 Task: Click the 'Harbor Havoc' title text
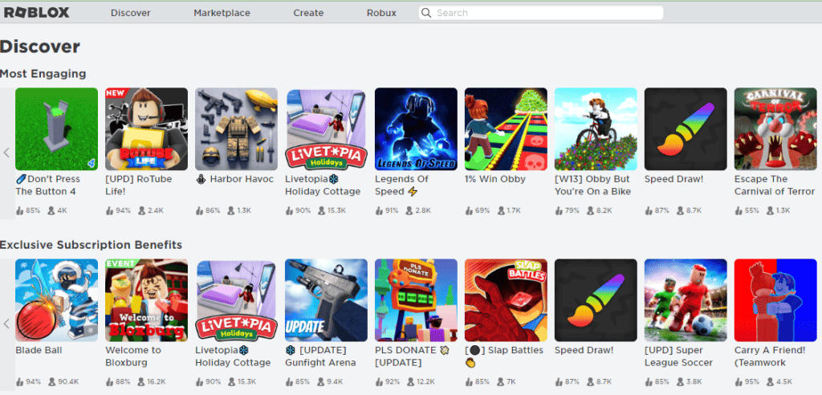point(242,179)
